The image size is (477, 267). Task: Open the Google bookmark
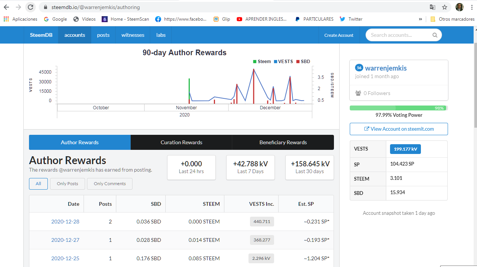click(55, 19)
